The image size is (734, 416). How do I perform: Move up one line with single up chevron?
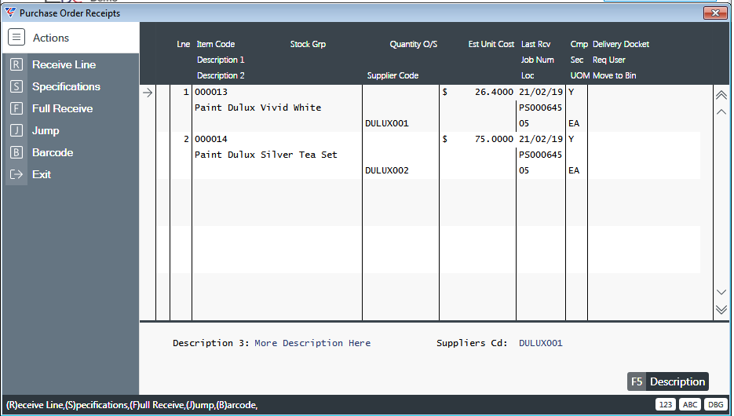721,111
